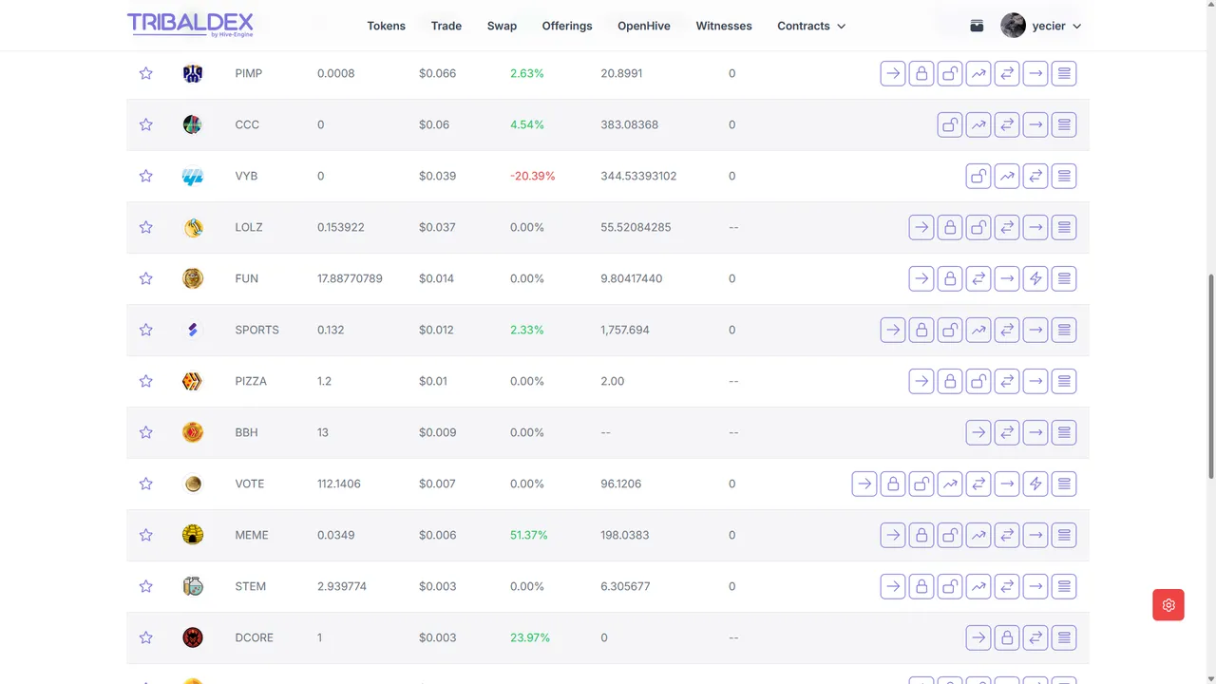Image resolution: width=1216 pixels, height=684 pixels.
Task: Click the STEM token symbol
Action: coord(251,586)
